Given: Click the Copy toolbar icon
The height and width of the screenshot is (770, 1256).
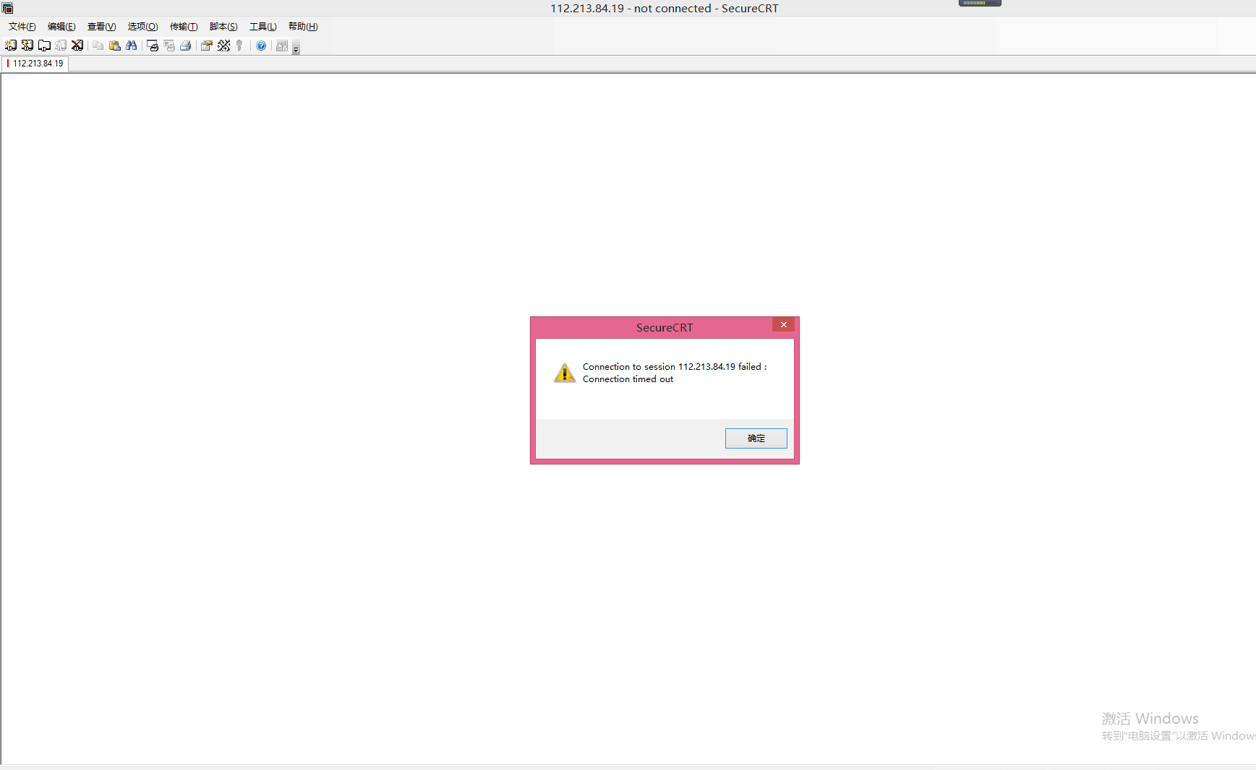Looking at the screenshot, I should tap(98, 46).
